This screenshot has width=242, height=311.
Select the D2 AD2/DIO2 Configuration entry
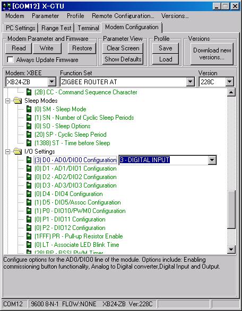point(75,177)
